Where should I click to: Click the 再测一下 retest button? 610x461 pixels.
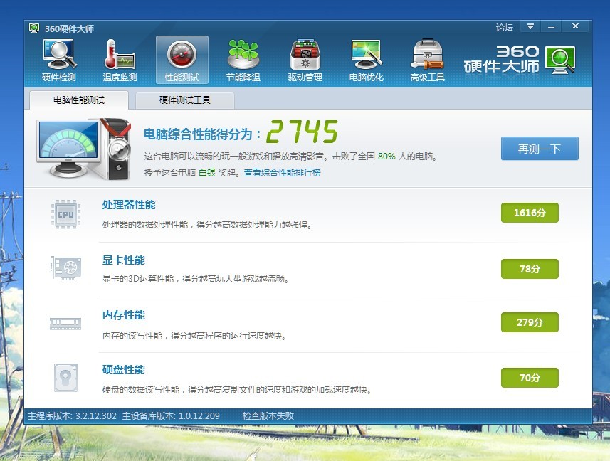point(539,149)
